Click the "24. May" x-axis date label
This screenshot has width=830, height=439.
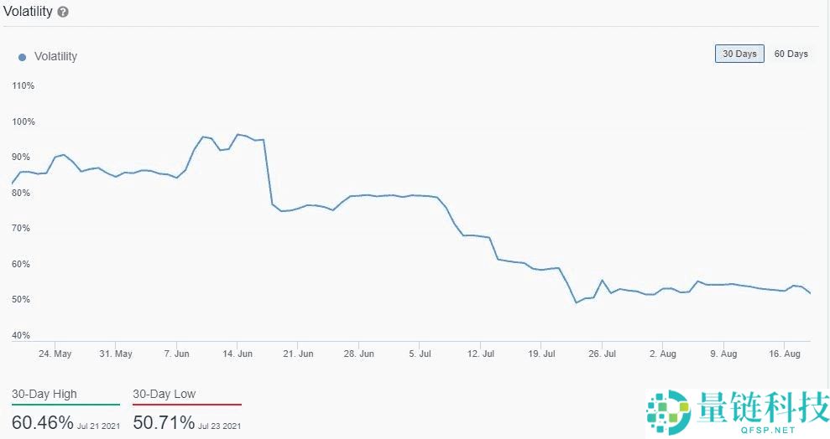pyautogui.click(x=55, y=354)
